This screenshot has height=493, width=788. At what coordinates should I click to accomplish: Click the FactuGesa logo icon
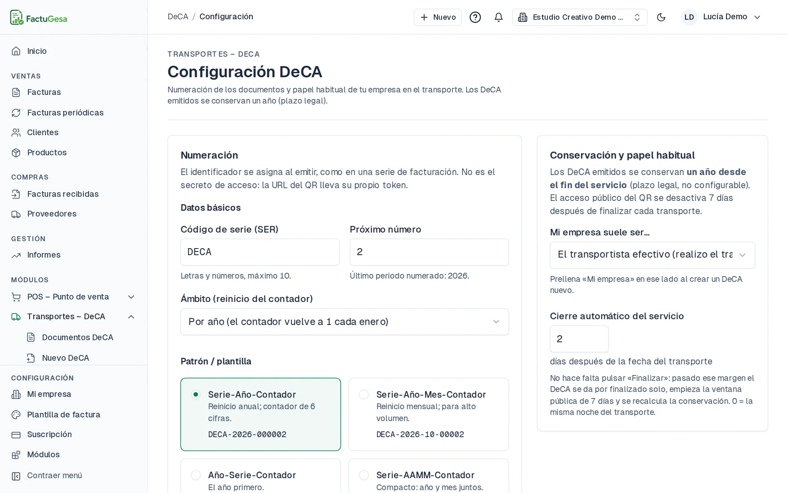(17, 18)
